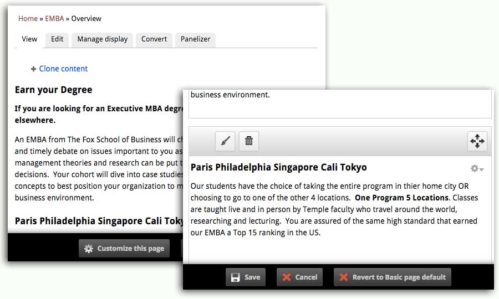
Task: Open the pane's gear settings dropdown
Action: pos(476,168)
